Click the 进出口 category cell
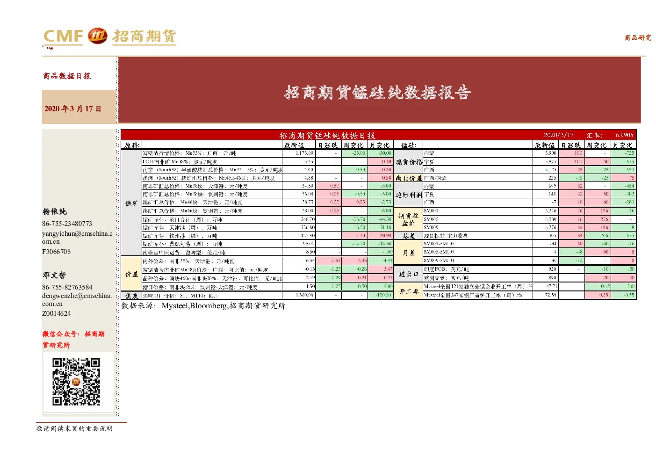656x464 pixels. pos(409,274)
